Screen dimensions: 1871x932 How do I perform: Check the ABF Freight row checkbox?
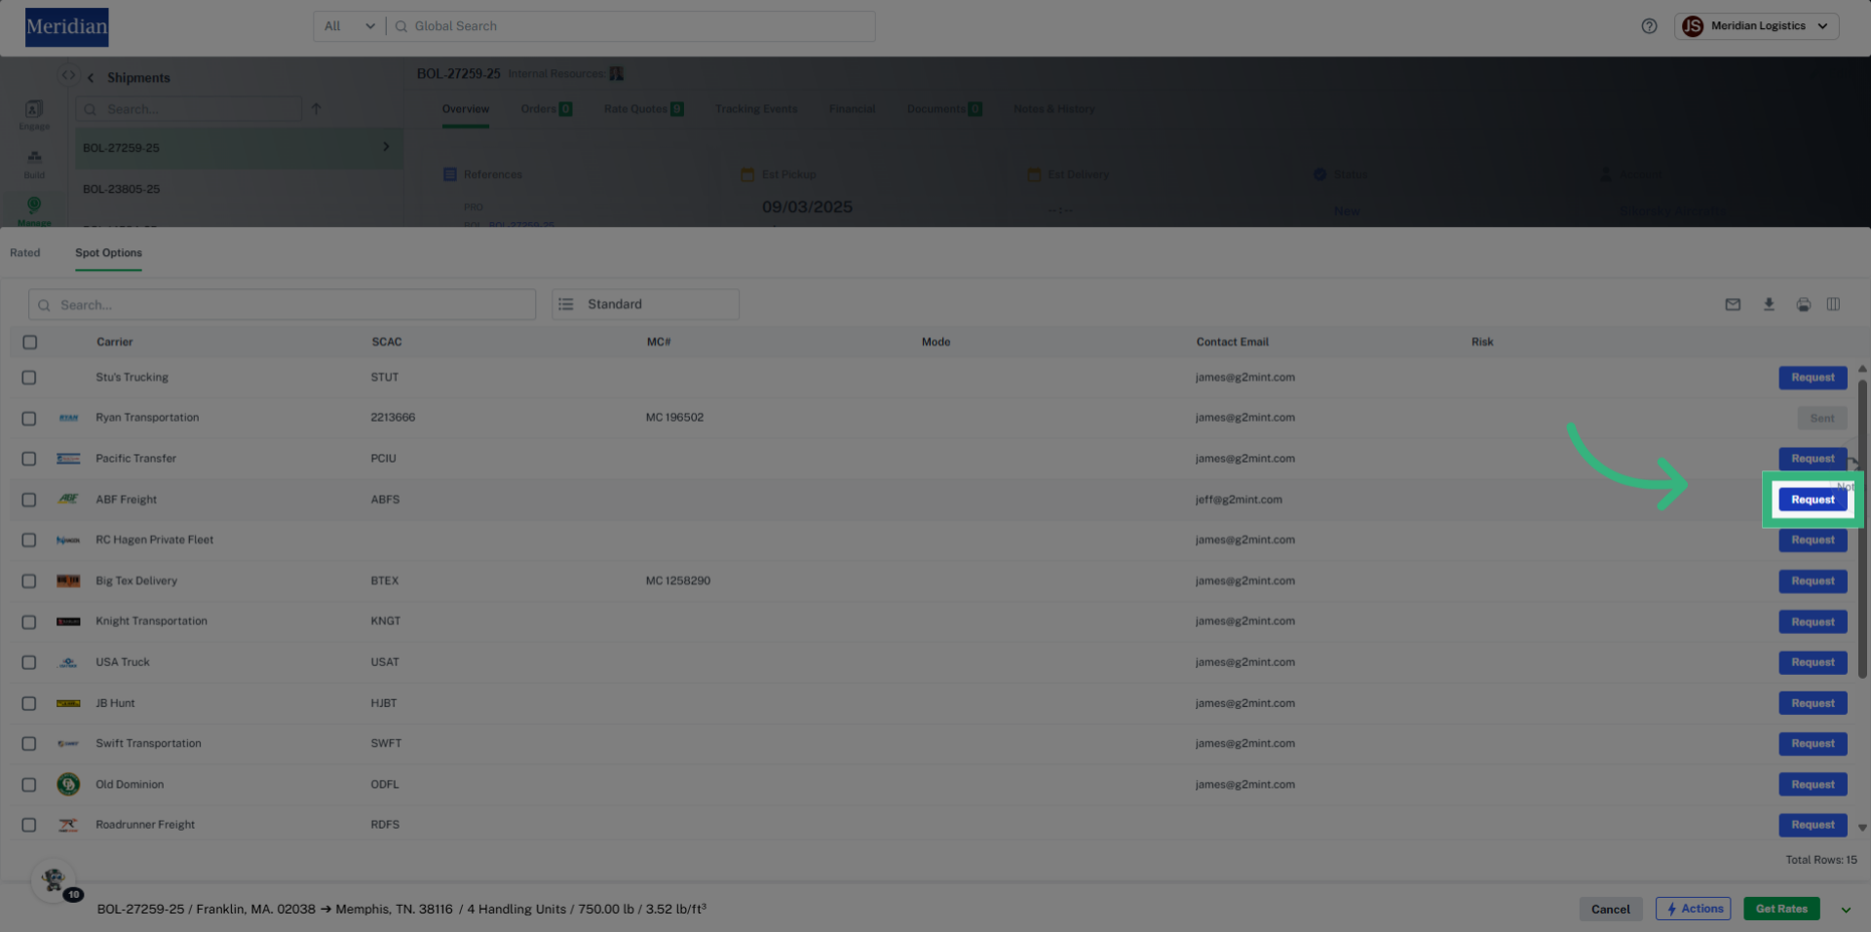pyautogui.click(x=29, y=500)
